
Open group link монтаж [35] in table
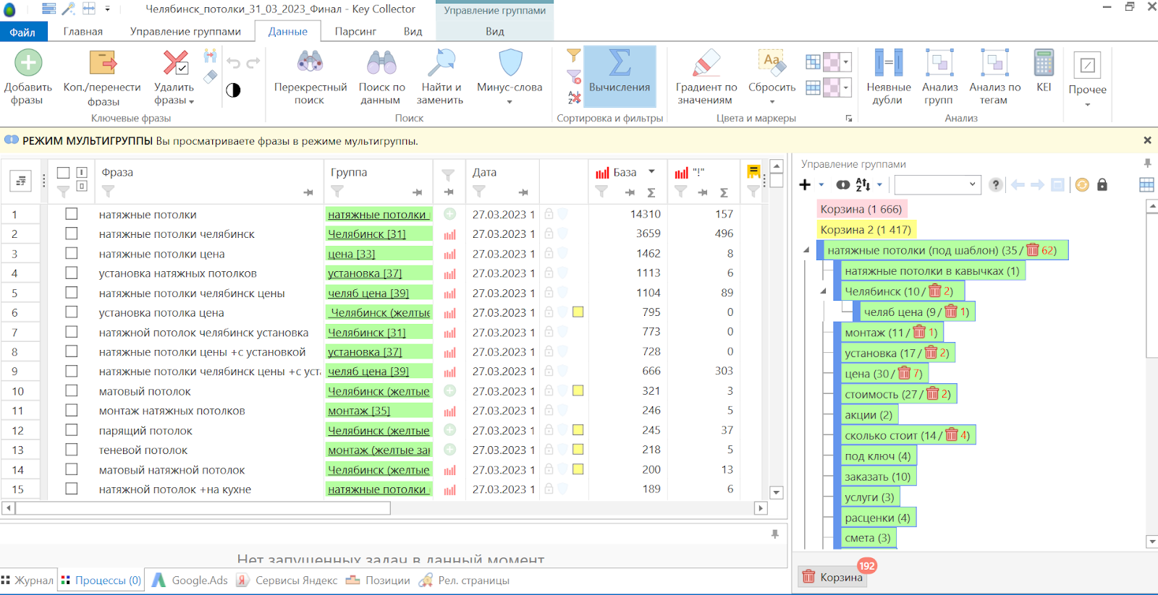(x=358, y=411)
